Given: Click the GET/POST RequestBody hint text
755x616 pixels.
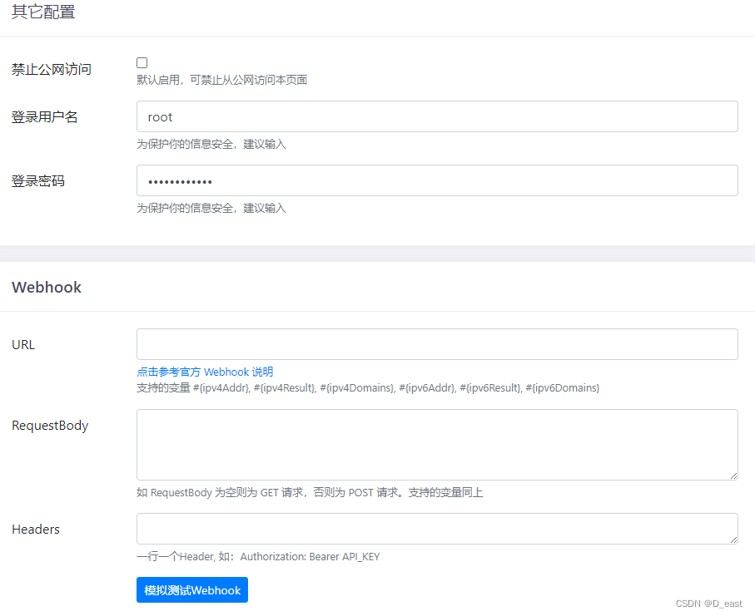Looking at the screenshot, I should pyautogui.click(x=310, y=492).
